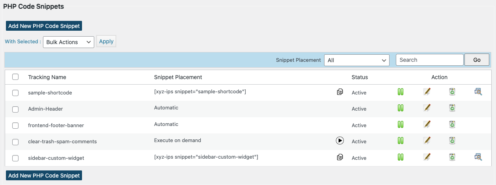Edit the sidebar-custom-widget snippet
Screen dimensions: 496x185
pos(427,157)
